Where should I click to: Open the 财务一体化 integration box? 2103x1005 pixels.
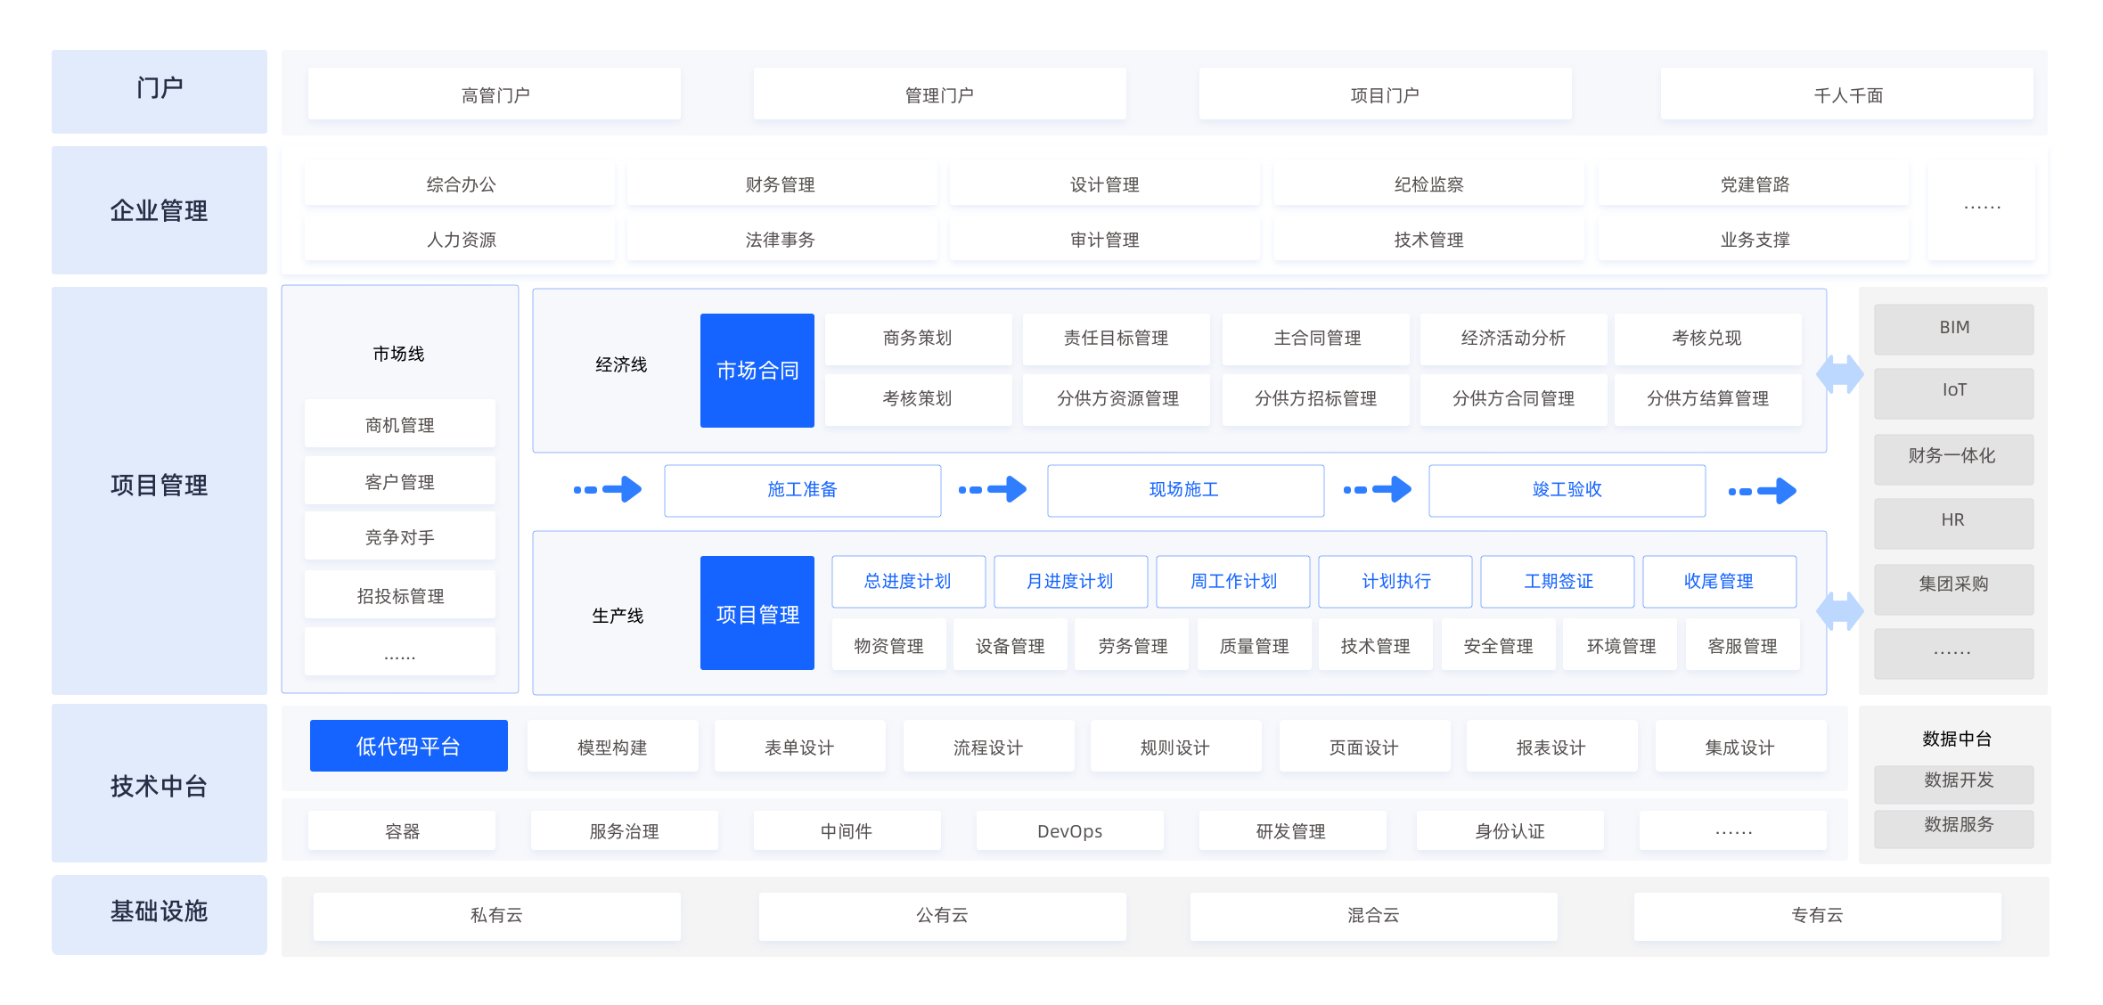pos(1954,458)
